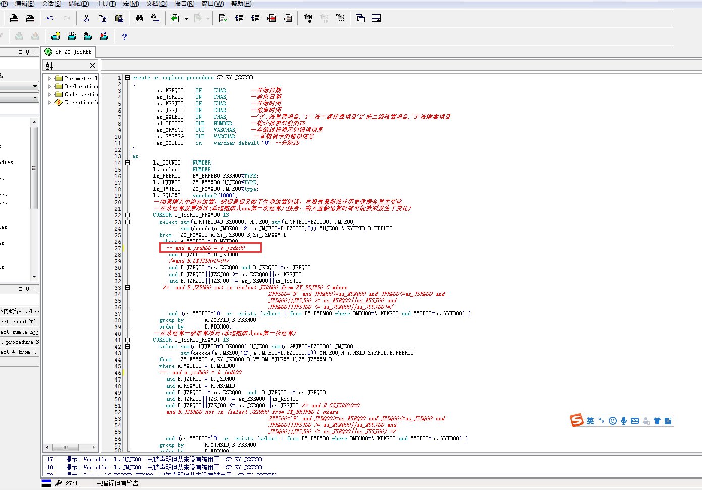Screen dimensions: 702x490
Task: Click the Cut scissors icon
Action: point(87,18)
